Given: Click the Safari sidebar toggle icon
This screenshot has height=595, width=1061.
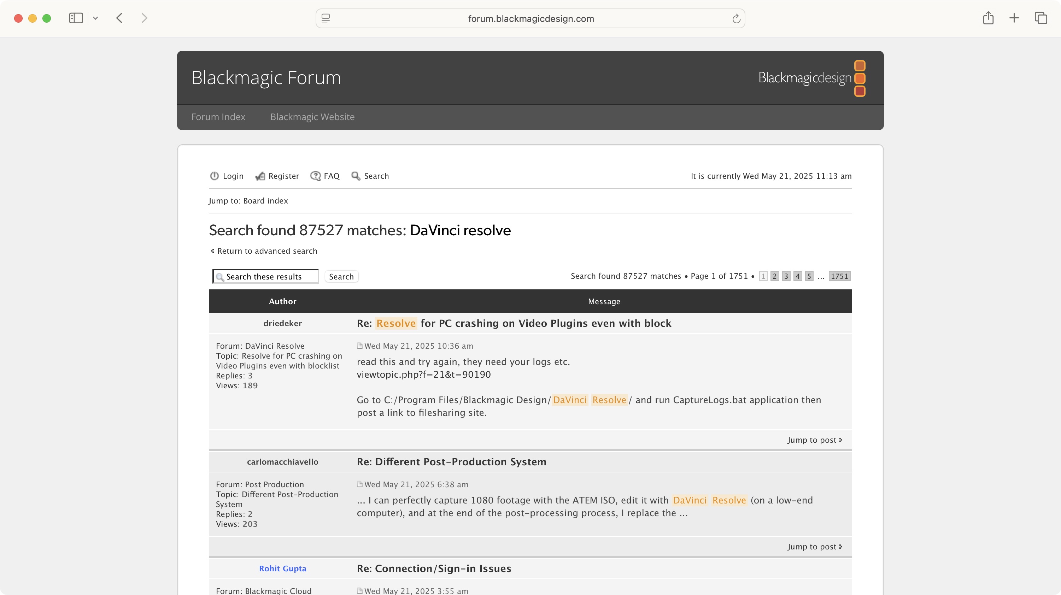Looking at the screenshot, I should (76, 18).
